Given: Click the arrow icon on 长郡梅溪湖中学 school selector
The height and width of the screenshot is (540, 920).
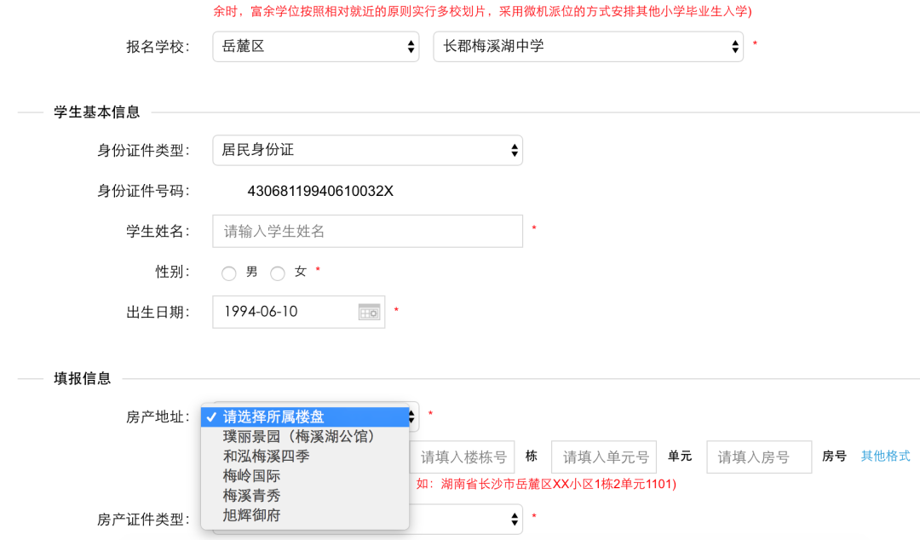Looking at the screenshot, I should point(734,47).
